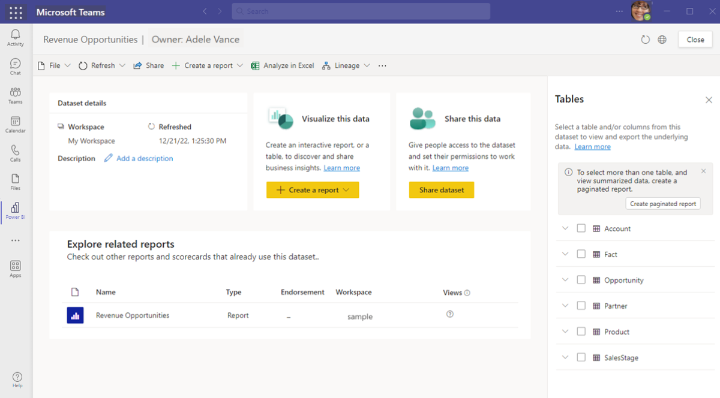Image resolution: width=720 pixels, height=398 pixels.
Task: Check the Fact table checkbox
Action: coord(581,254)
